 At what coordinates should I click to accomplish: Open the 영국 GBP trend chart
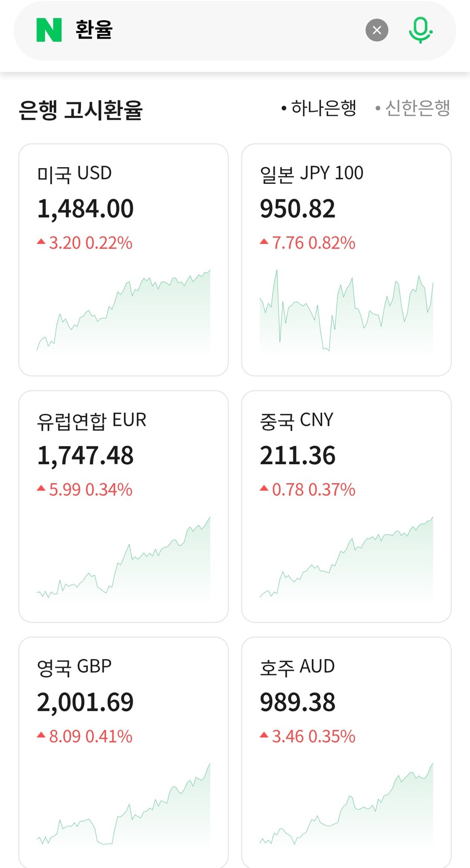[123, 805]
